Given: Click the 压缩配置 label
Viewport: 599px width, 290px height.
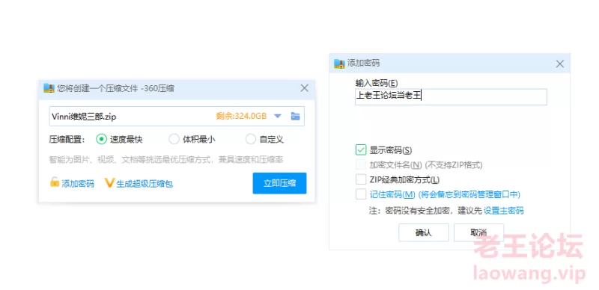Looking at the screenshot, I should (67, 139).
